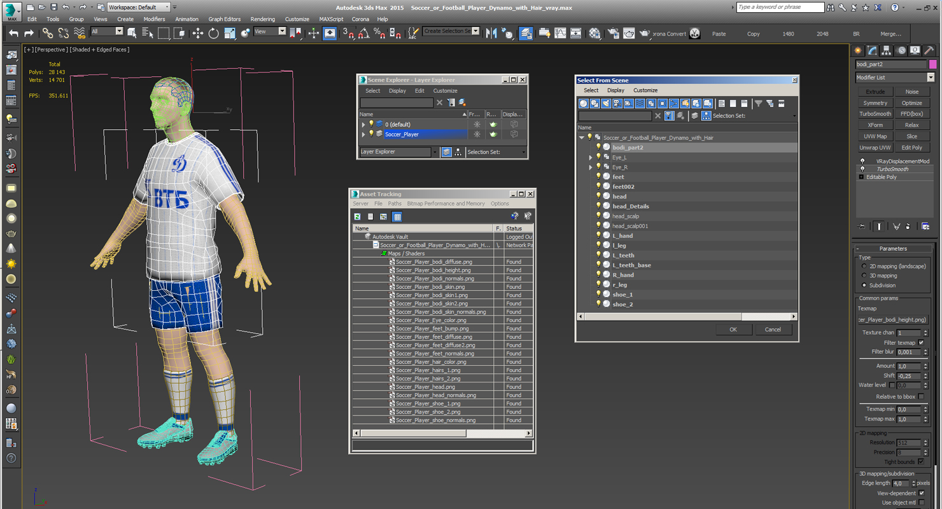This screenshot has width=942, height=509.
Task: Toggle bulb icon of Soccer_Player layer
Action: (x=371, y=134)
